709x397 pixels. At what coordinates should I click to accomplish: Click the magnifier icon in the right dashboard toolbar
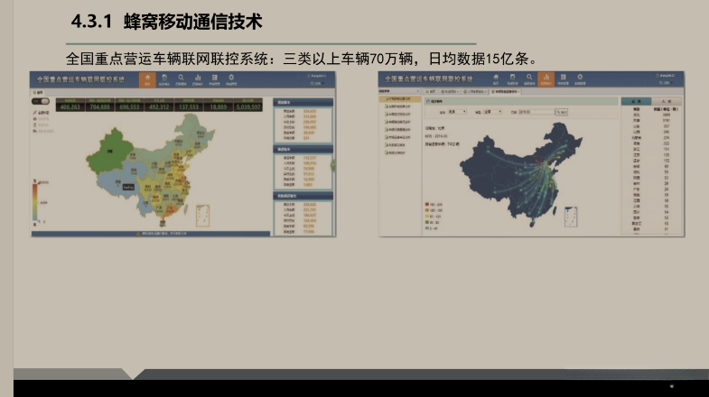click(x=529, y=79)
